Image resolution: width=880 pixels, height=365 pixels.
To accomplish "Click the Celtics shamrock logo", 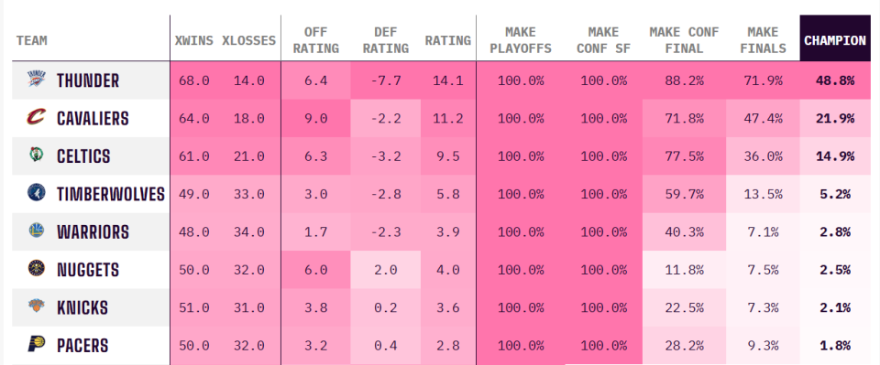I will (x=36, y=156).
